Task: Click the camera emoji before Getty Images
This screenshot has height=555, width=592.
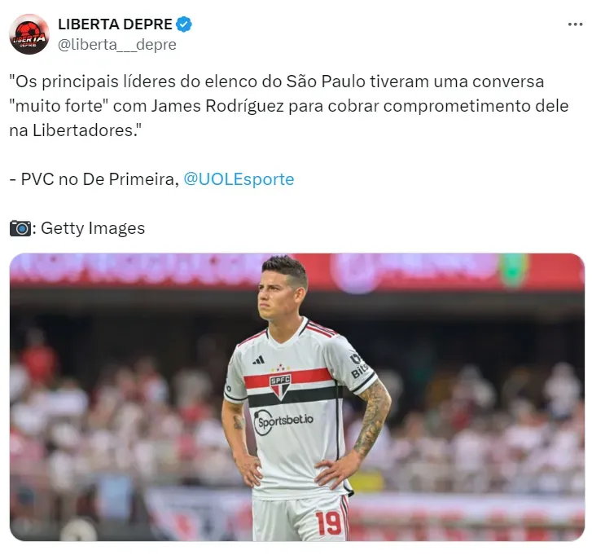Action: coord(20,228)
